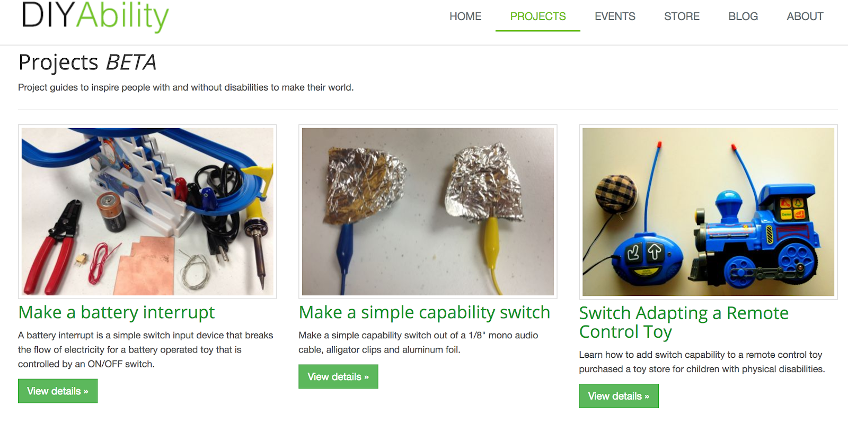Click the battery interrupt description text
This screenshot has height=424, width=848.
[x=146, y=350]
